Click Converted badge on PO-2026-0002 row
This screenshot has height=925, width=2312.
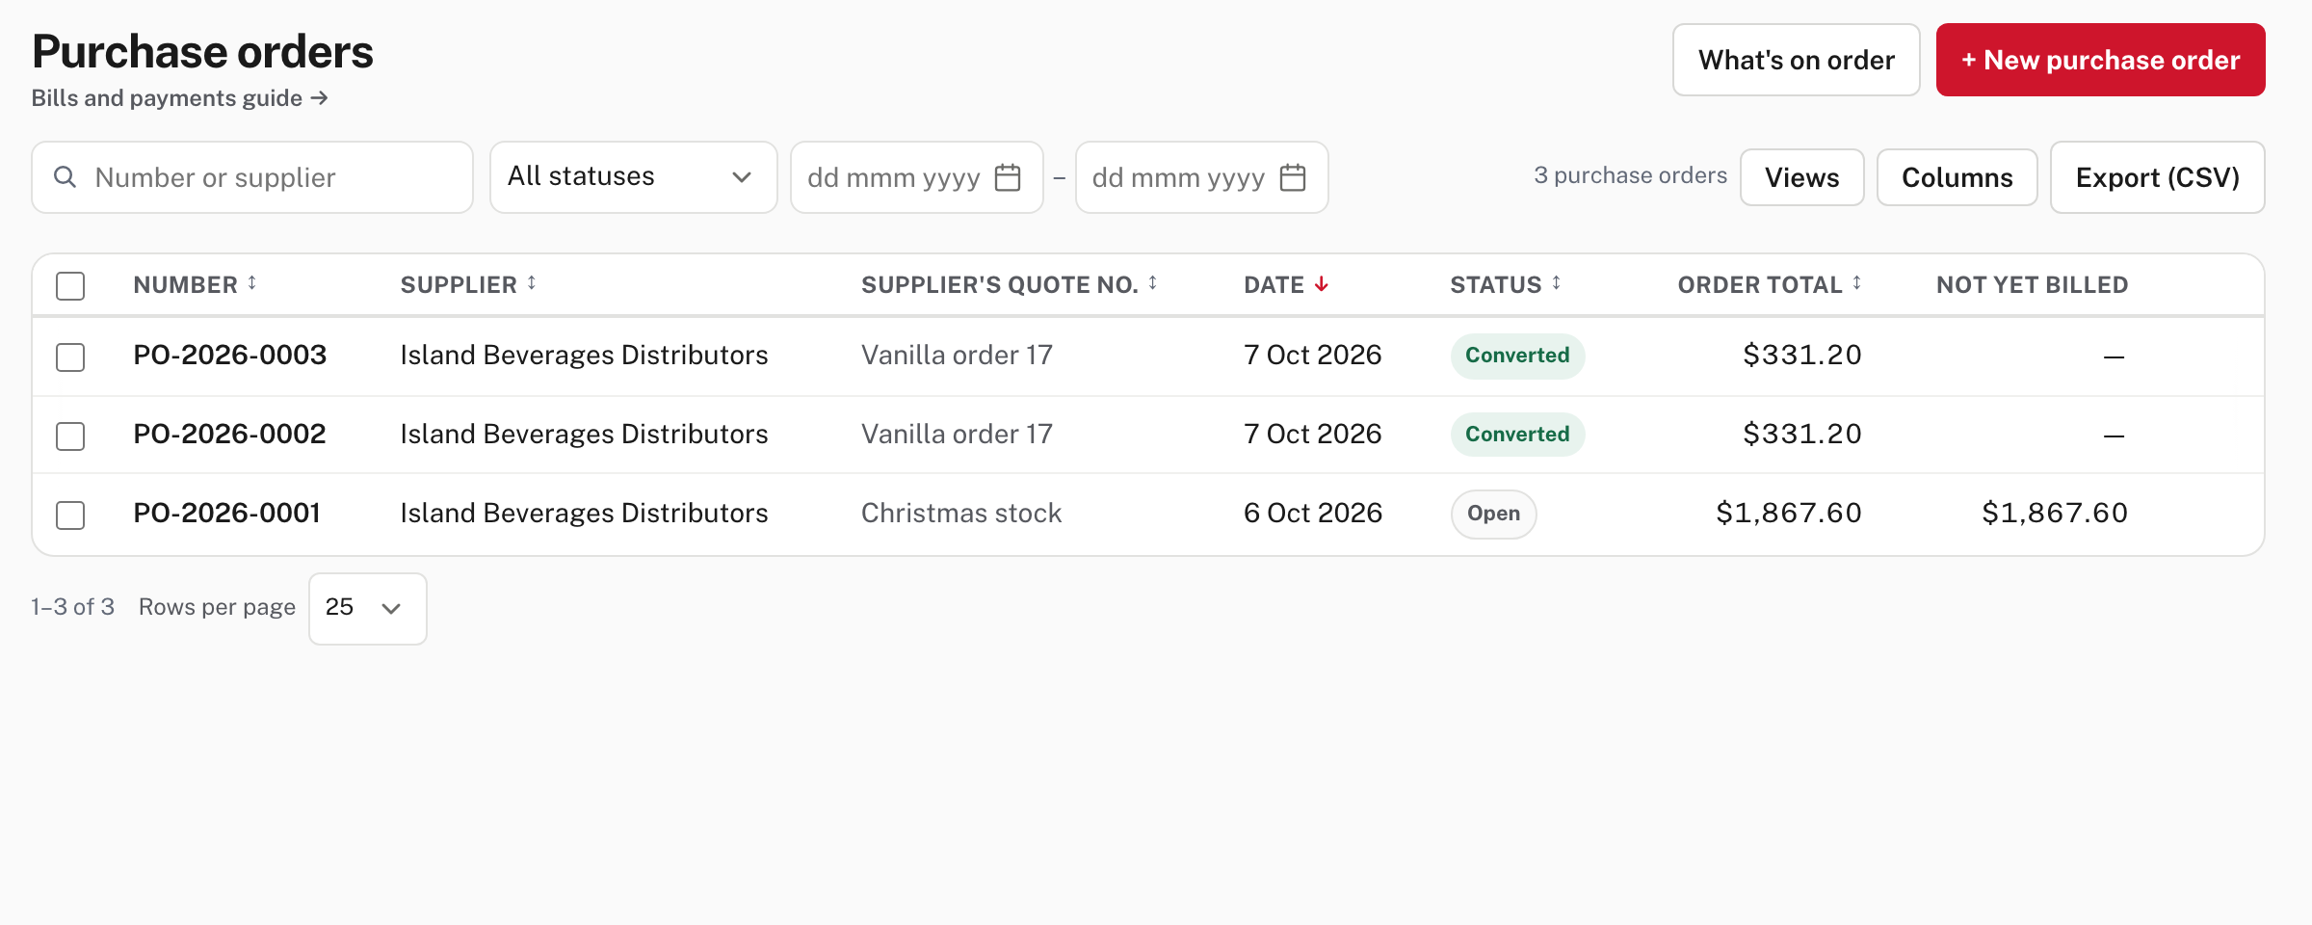pos(1517,435)
